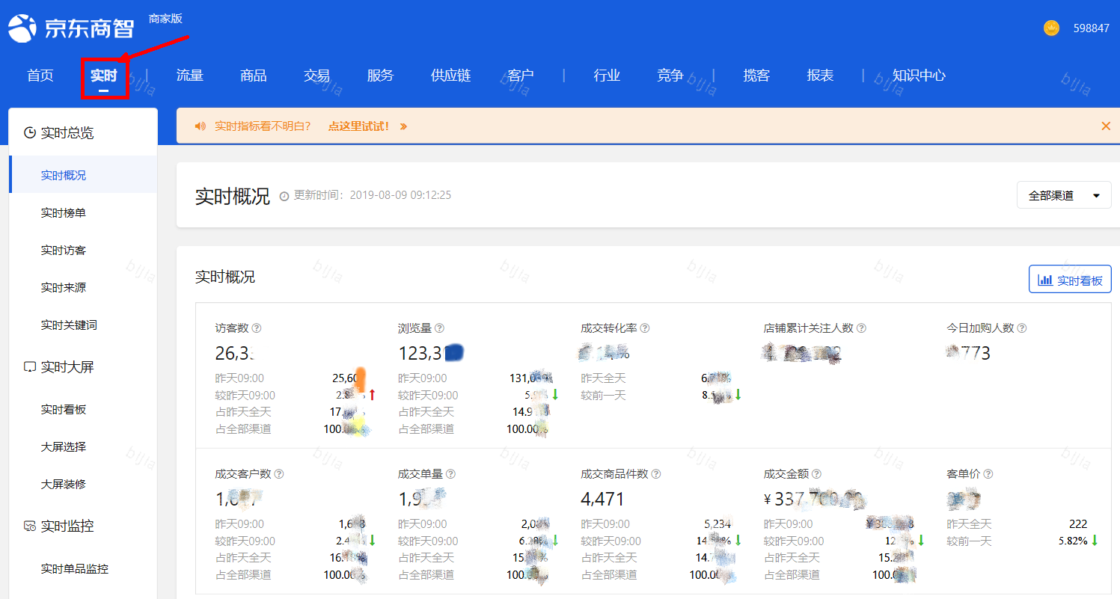The width and height of the screenshot is (1120, 599).
Task: Switch to the 服务 tab
Action: click(x=380, y=76)
